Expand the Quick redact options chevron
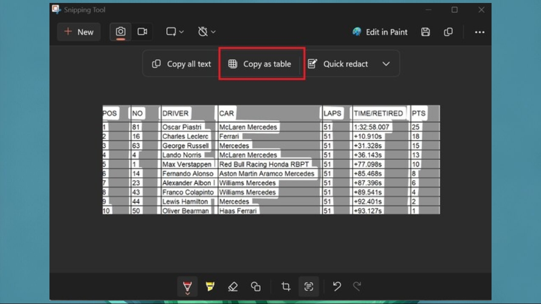 click(x=386, y=64)
